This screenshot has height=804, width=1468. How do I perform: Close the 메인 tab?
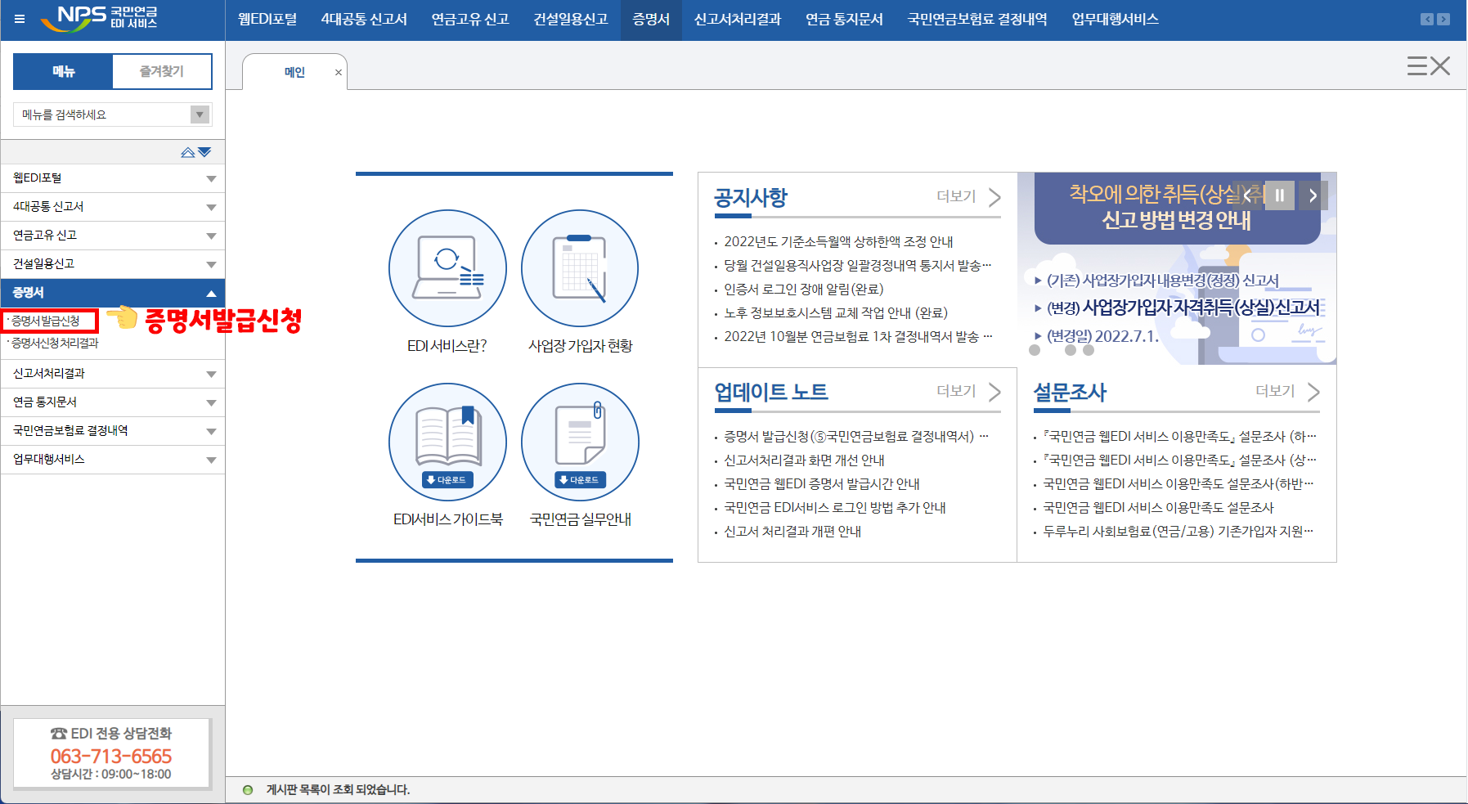pyautogui.click(x=339, y=72)
